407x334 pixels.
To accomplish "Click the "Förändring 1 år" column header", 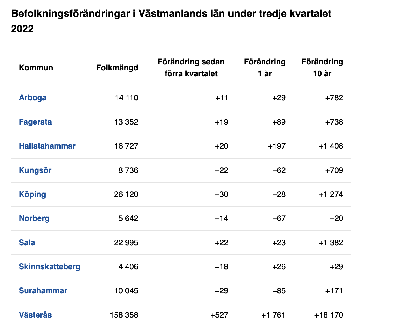I will pyautogui.click(x=265, y=68).
